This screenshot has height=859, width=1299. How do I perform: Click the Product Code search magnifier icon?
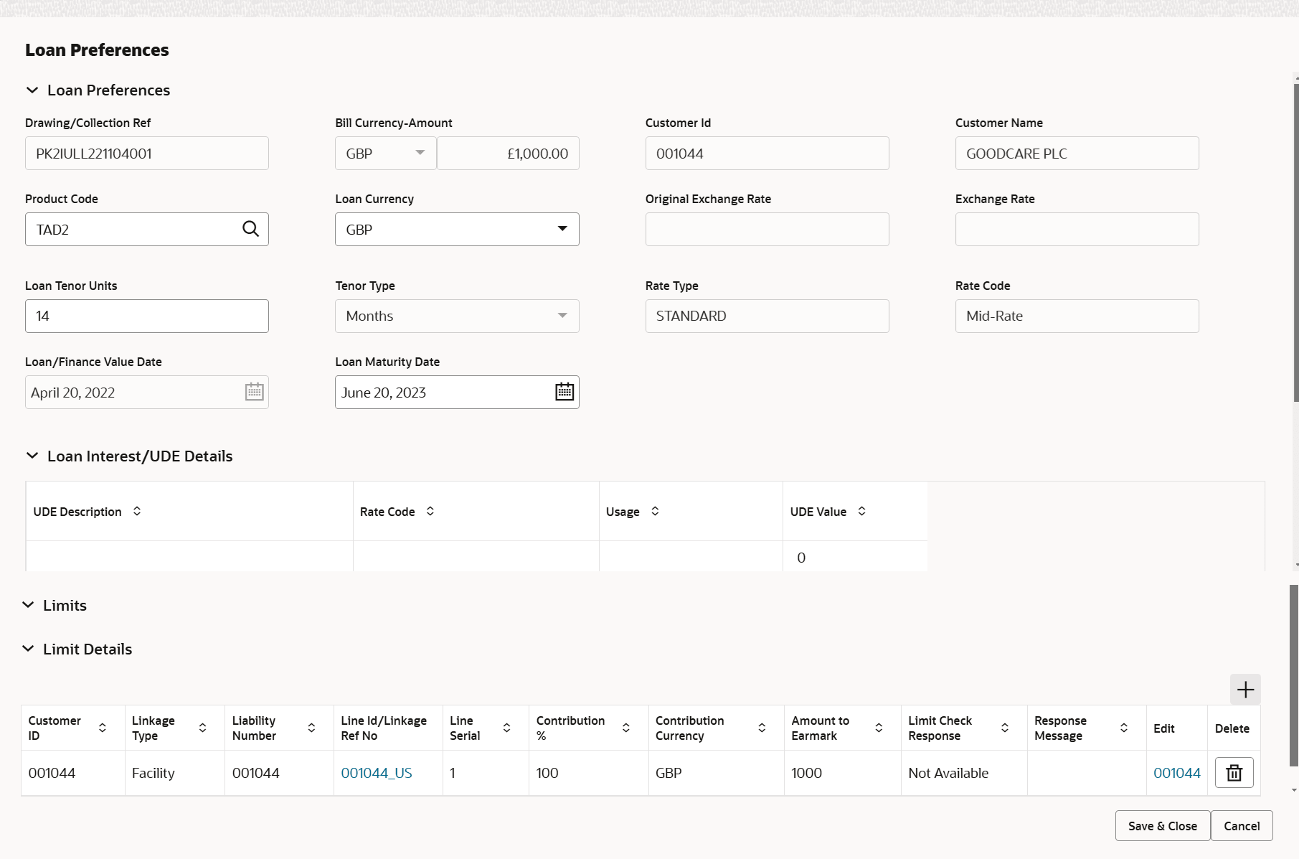click(x=250, y=229)
